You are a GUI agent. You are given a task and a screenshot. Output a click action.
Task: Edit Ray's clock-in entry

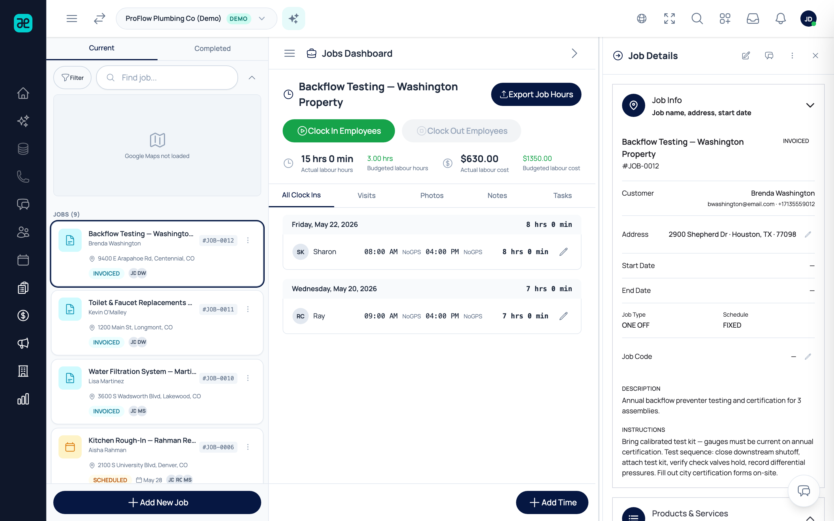(564, 316)
